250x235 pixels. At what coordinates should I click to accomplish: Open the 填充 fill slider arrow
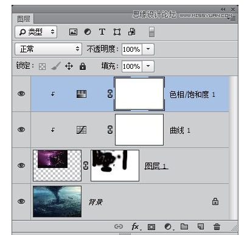click(x=148, y=66)
